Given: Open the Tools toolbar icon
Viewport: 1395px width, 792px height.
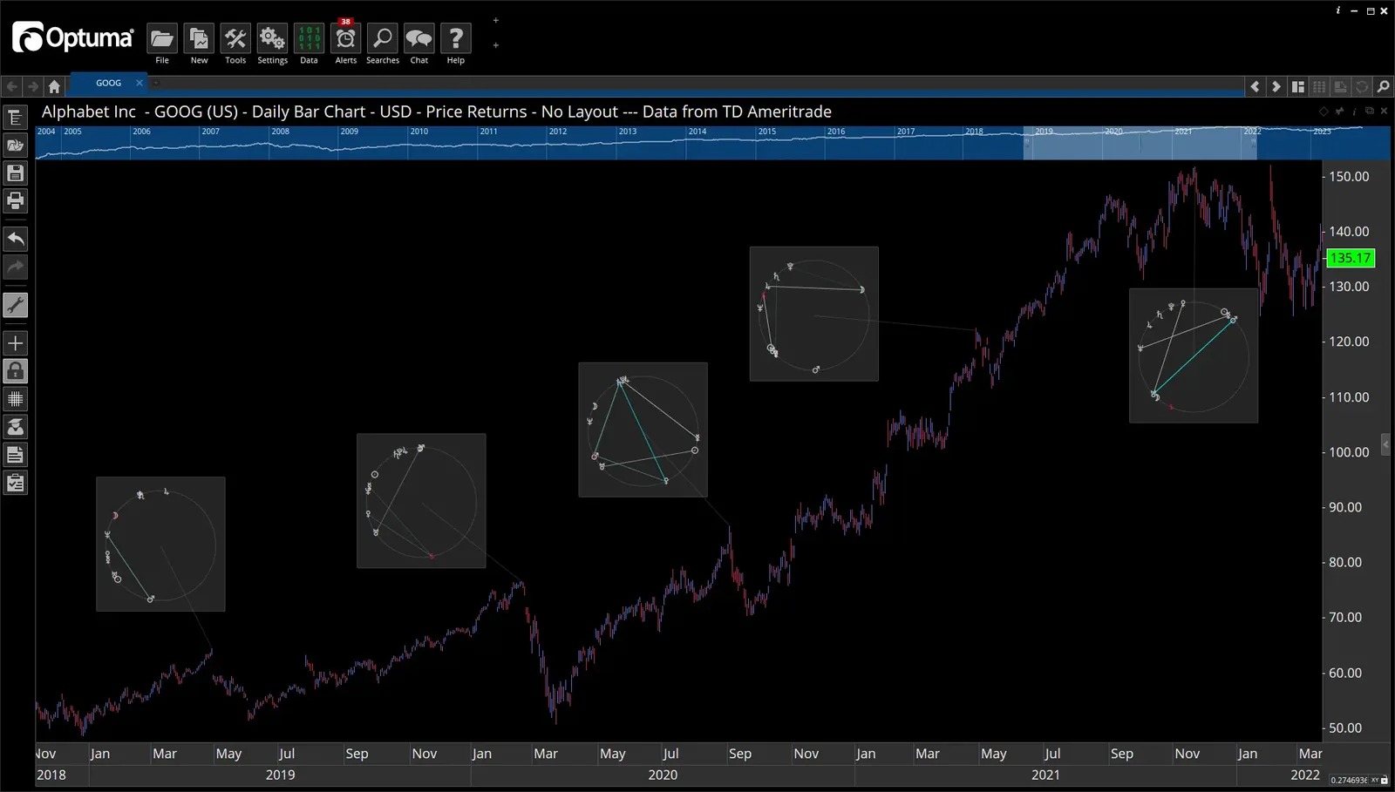Looking at the screenshot, I should pyautogui.click(x=235, y=38).
